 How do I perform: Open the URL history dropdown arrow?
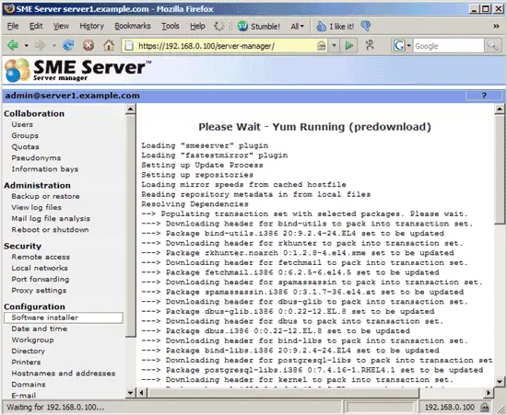tap(334, 46)
